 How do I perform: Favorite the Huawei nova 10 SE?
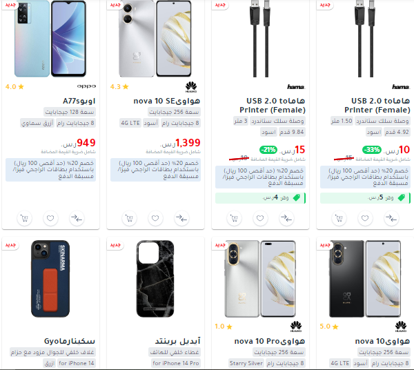(x=155, y=218)
